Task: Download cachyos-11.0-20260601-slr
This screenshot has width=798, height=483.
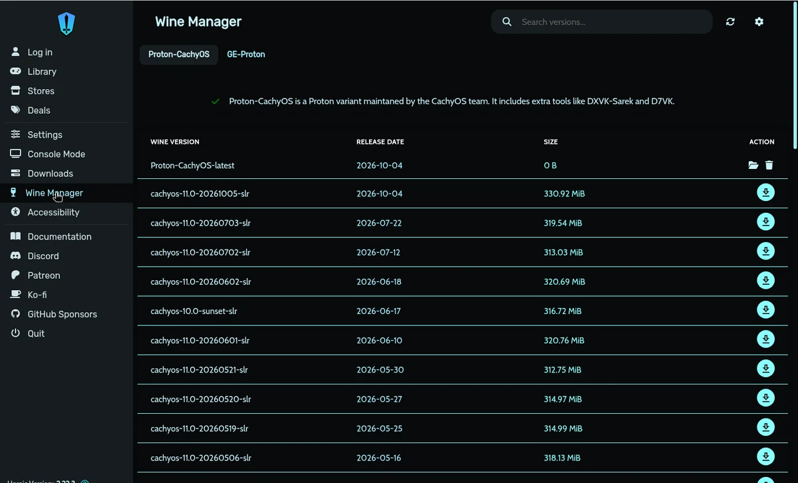Action: (x=765, y=339)
